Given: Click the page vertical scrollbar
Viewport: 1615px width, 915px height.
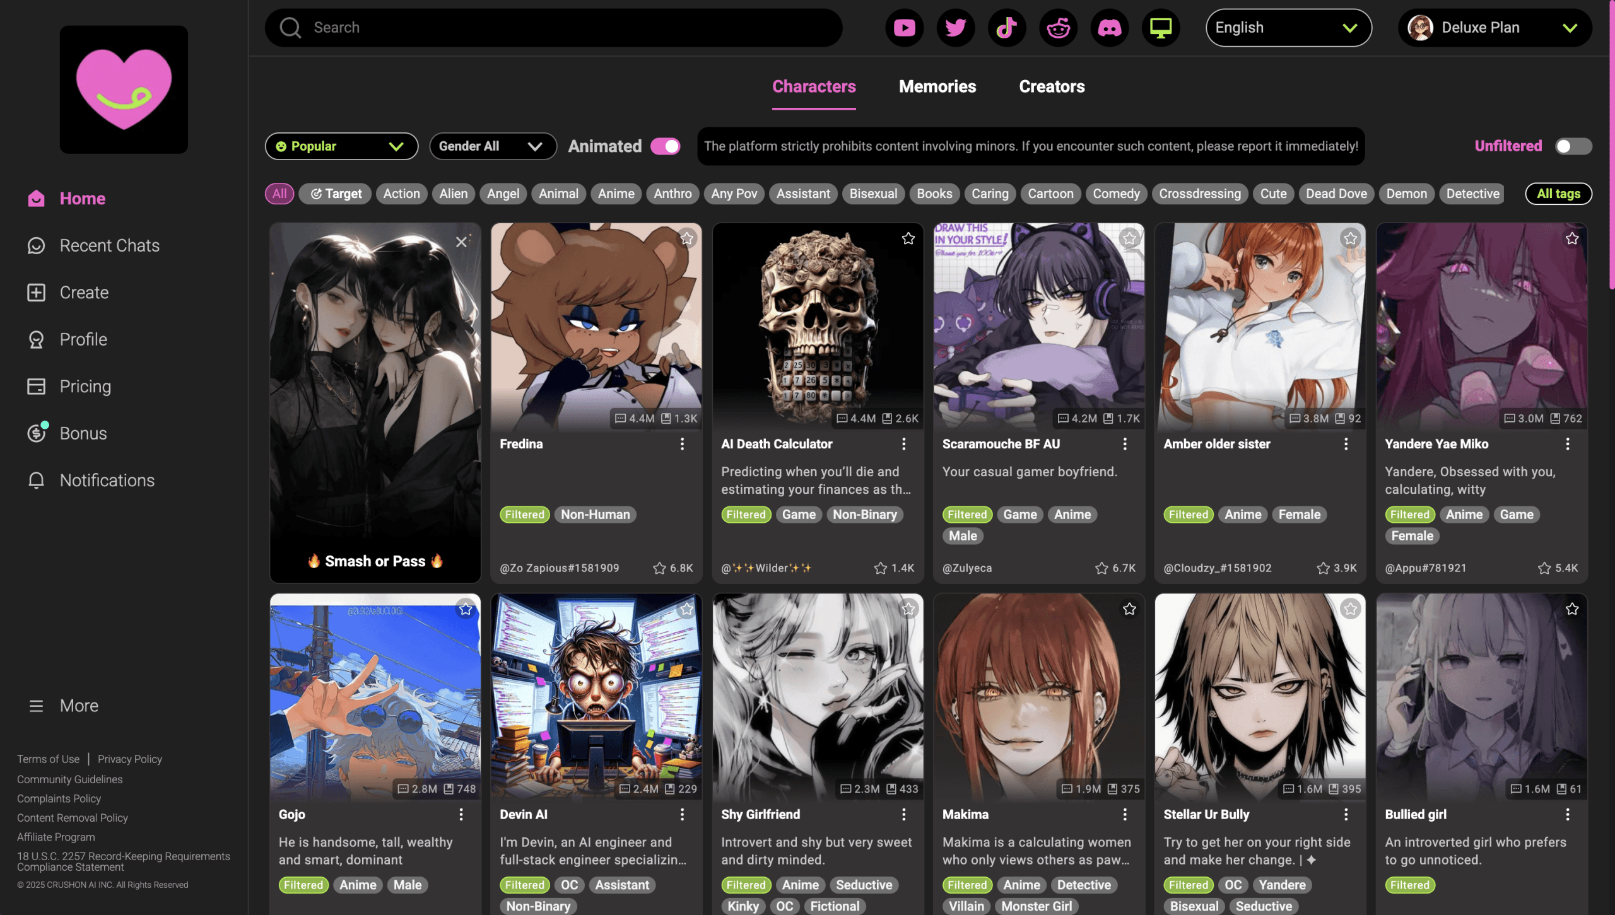Looking at the screenshot, I should [1611, 145].
